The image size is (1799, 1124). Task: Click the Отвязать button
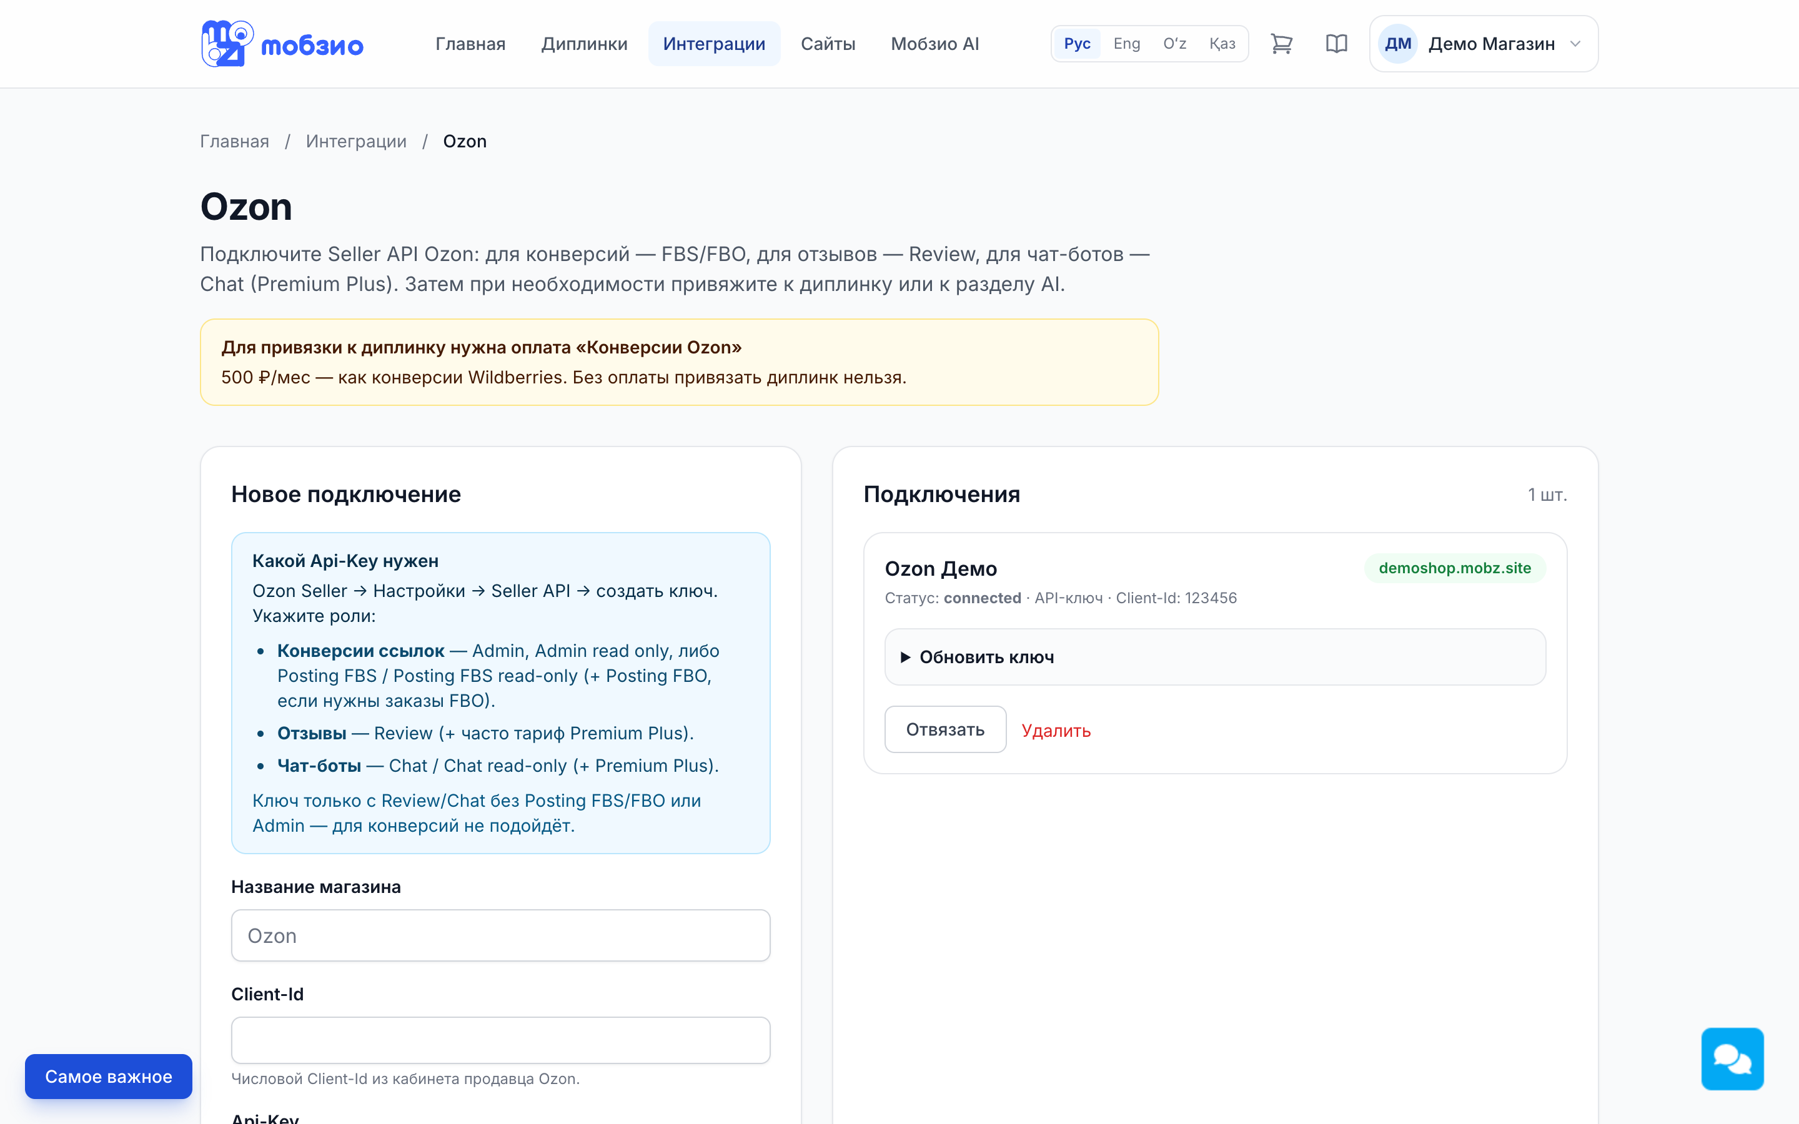pos(945,729)
